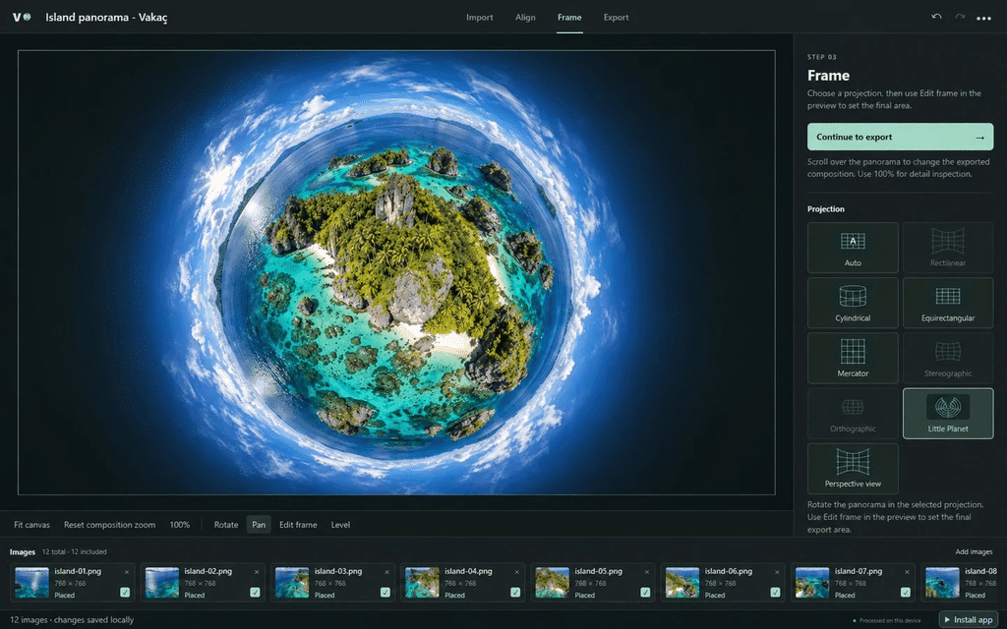Open island-02.png thumbnail
1007x629 pixels.
pos(162,583)
